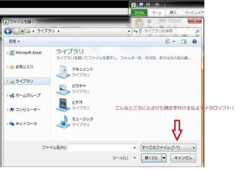Screen dimensions: 239x171
Task: Open the 整理 organize menu
Action: pyautogui.click(x=14, y=41)
